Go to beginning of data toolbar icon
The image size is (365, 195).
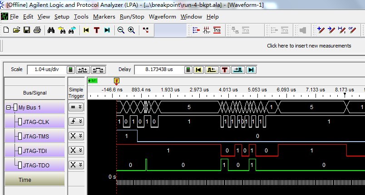tap(86, 30)
